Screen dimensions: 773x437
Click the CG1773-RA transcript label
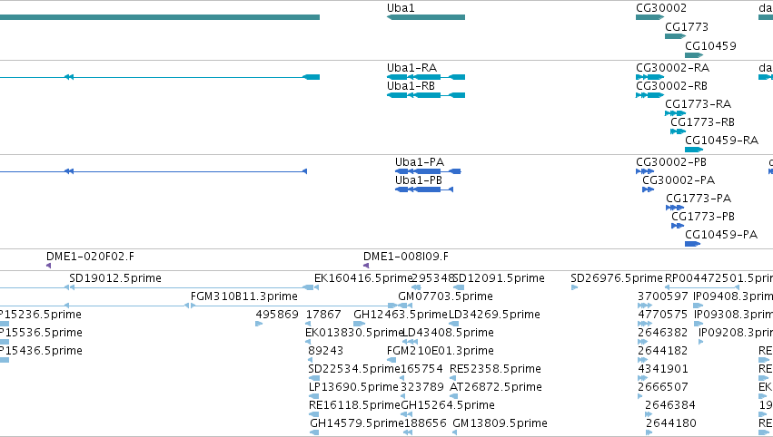(699, 104)
